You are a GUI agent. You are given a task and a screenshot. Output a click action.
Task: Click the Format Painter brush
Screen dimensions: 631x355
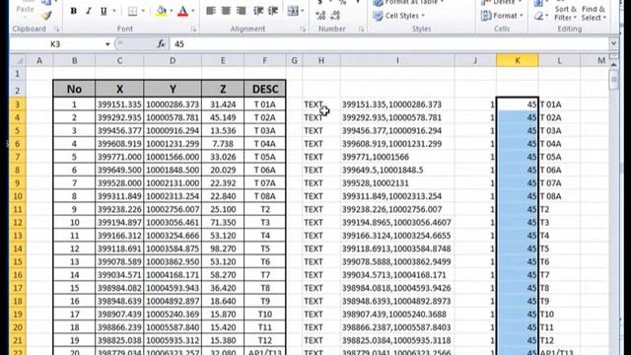[x=46, y=16]
